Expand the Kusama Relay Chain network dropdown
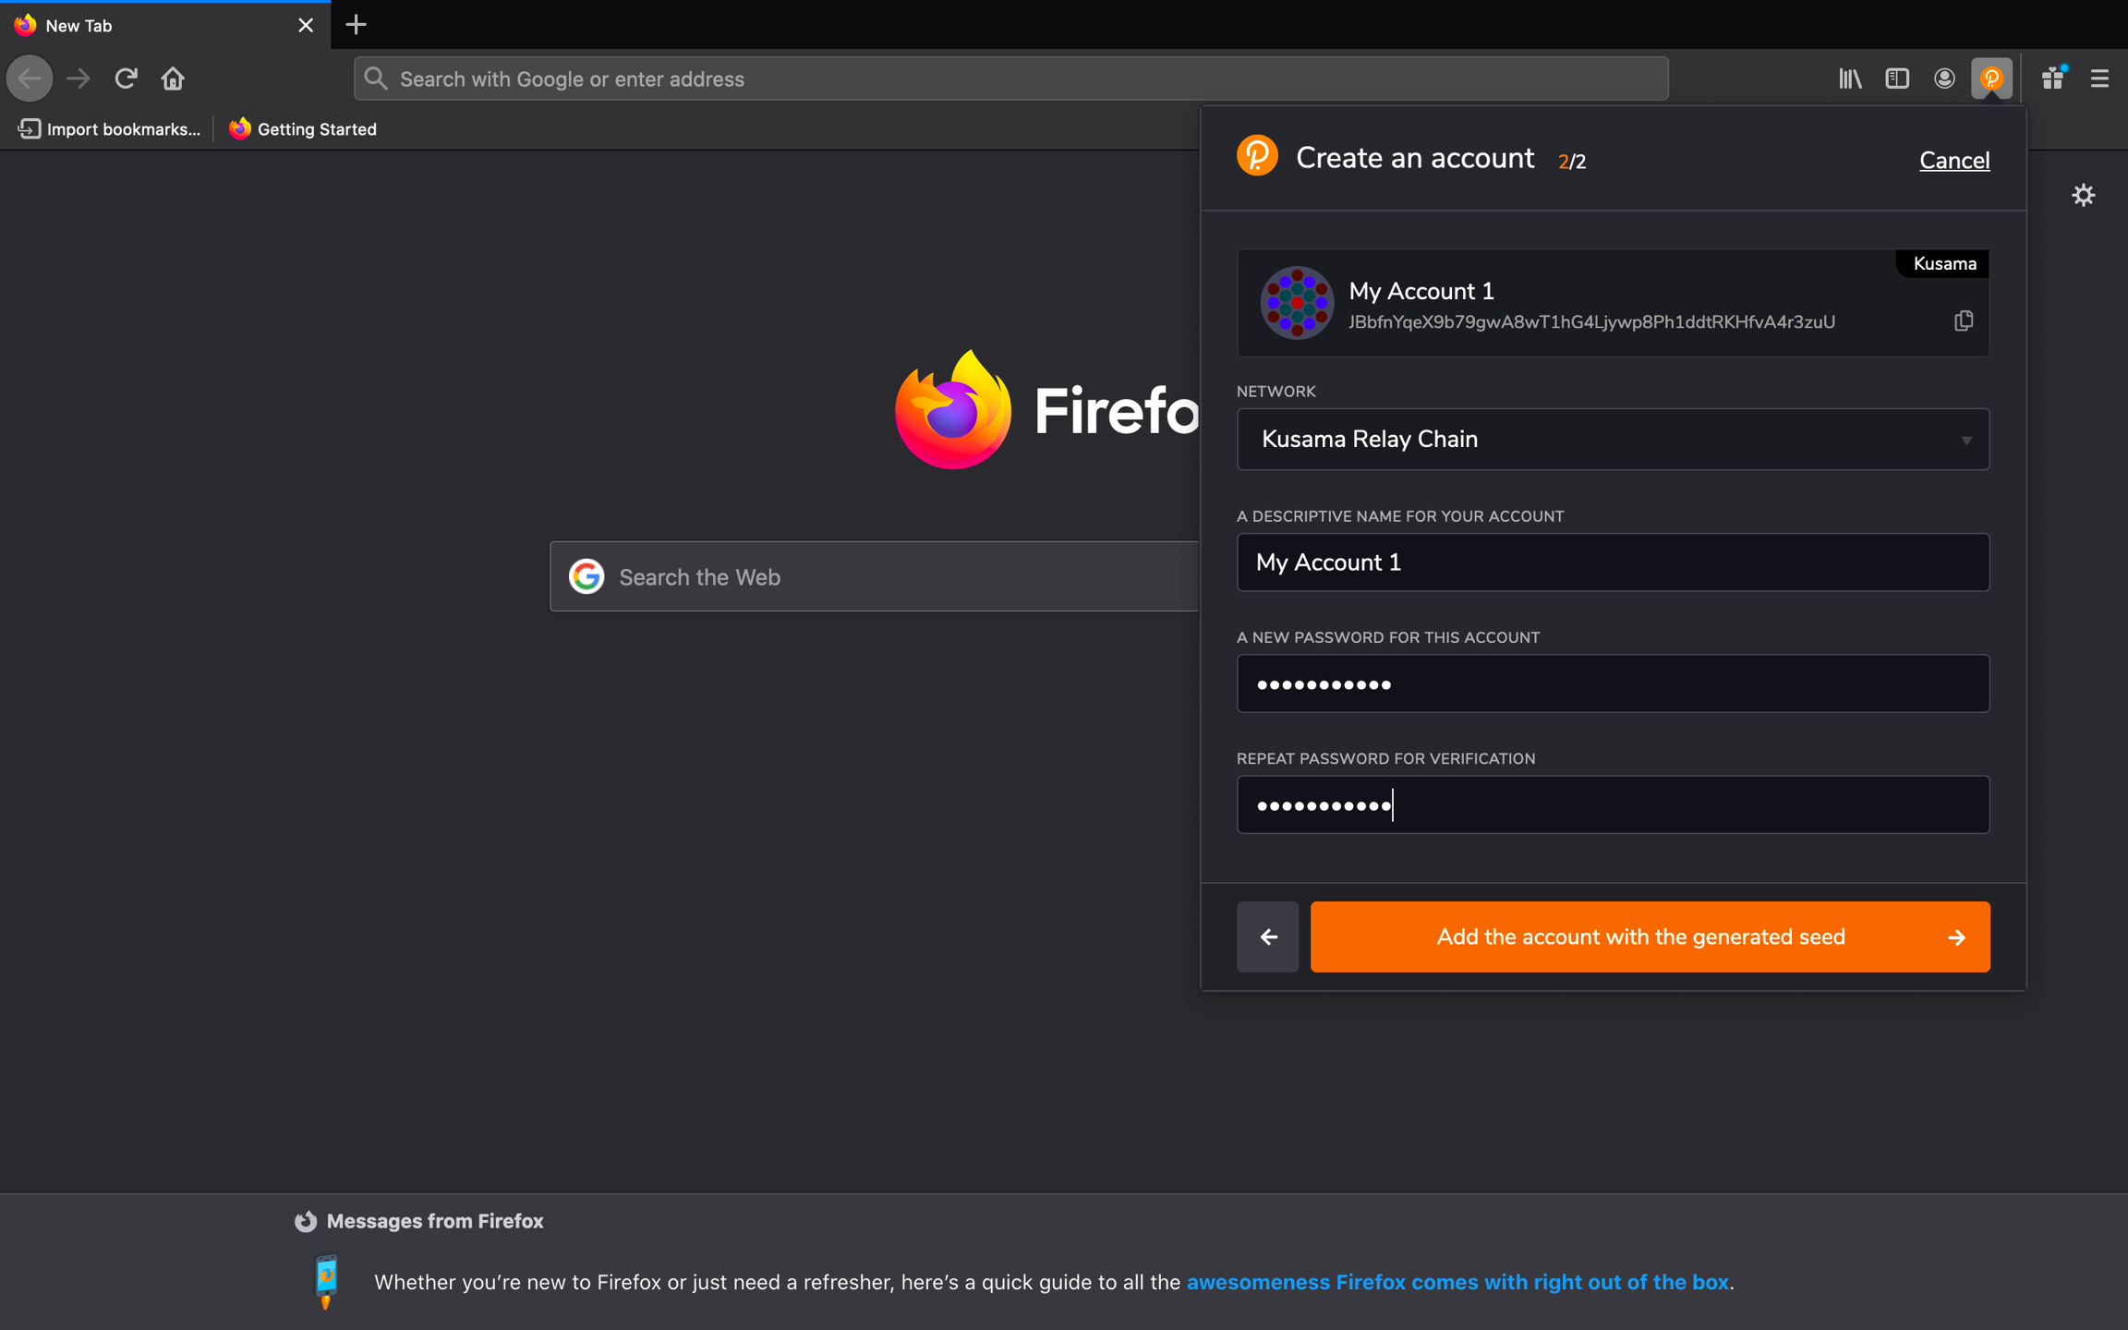 pos(1613,440)
